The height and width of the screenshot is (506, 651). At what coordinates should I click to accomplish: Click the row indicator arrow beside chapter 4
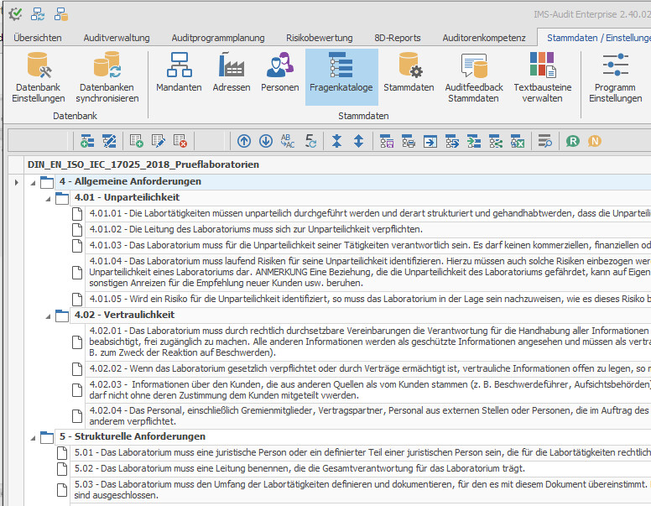click(x=16, y=182)
